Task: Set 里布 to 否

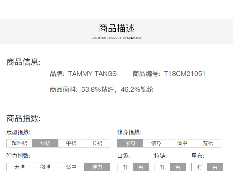Action: (215, 167)
